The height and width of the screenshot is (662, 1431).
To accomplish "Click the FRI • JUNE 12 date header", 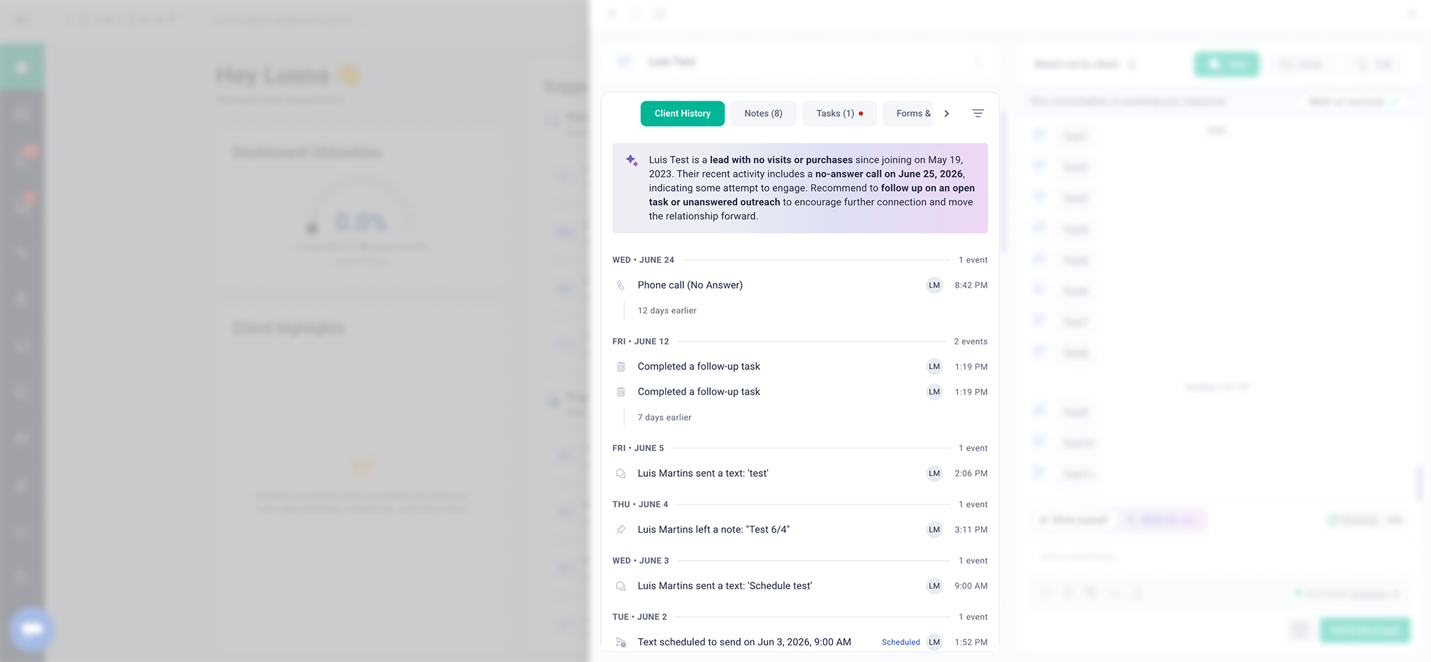I will [x=641, y=341].
